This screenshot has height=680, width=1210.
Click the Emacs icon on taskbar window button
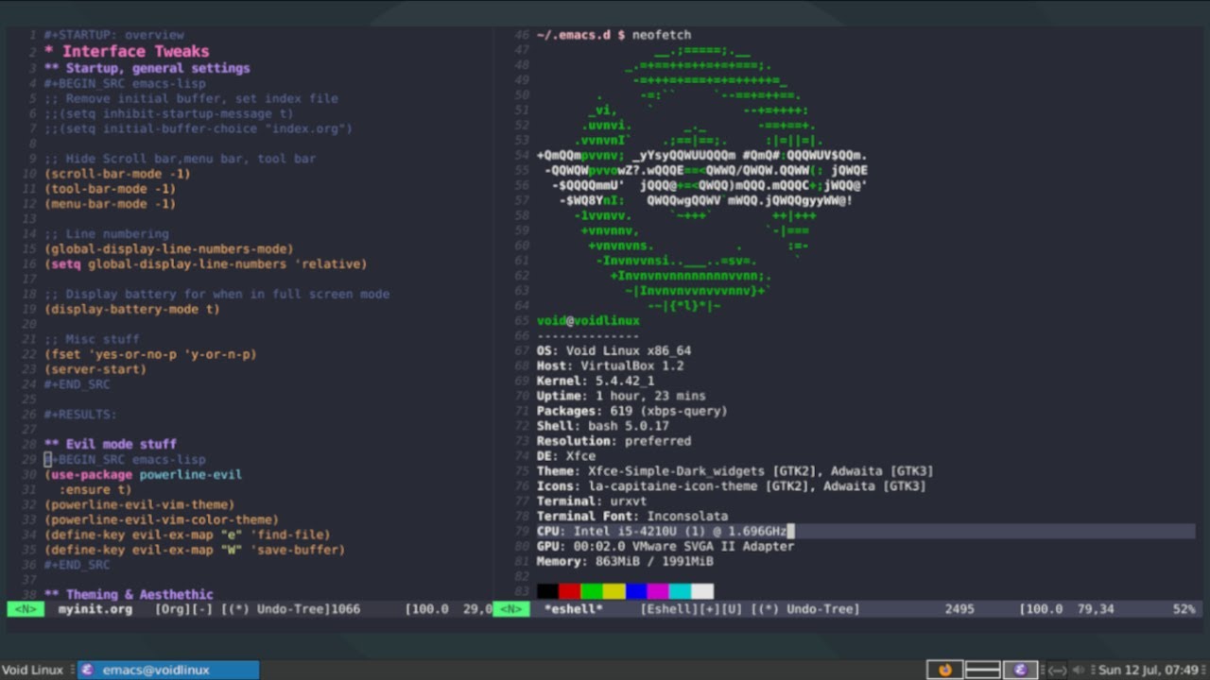pos(87,670)
